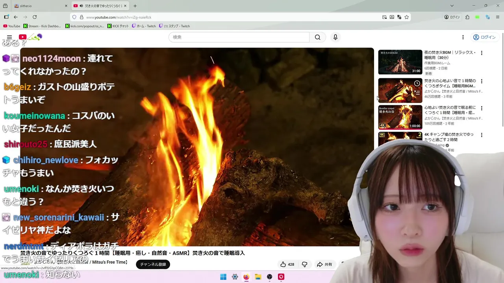Start voice search with microphone

(x=335, y=37)
